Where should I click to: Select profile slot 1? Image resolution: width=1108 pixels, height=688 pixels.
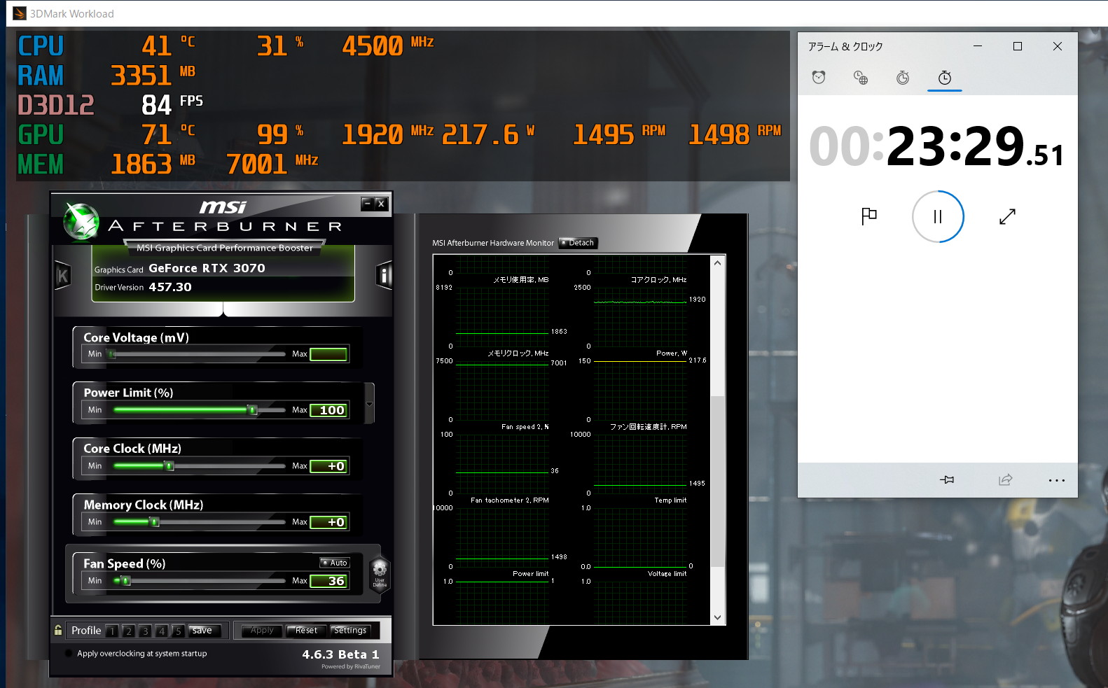point(112,631)
